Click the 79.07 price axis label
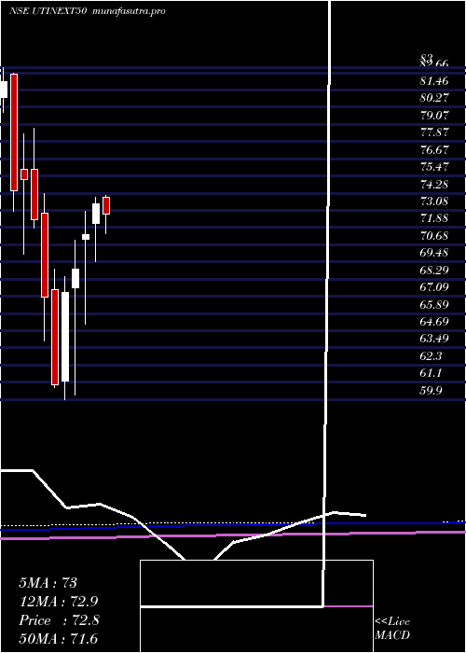The height and width of the screenshot is (653, 466). (434, 116)
